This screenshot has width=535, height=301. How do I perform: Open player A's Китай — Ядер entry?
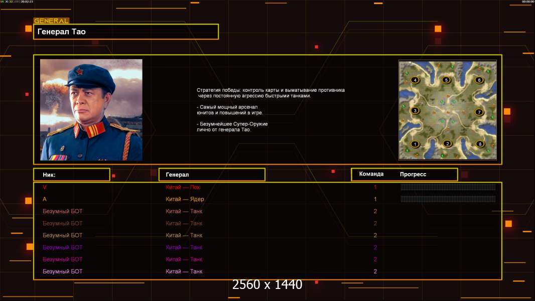(x=185, y=199)
